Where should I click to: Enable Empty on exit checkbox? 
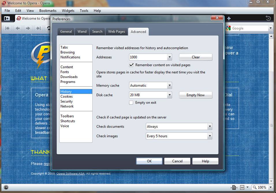click(x=131, y=103)
